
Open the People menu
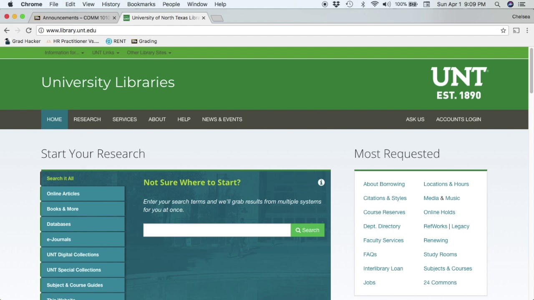click(171, 4)
